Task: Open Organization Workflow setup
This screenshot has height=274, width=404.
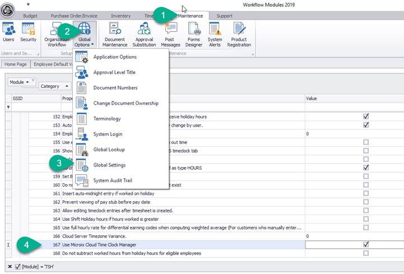Action: coord(58,35)
